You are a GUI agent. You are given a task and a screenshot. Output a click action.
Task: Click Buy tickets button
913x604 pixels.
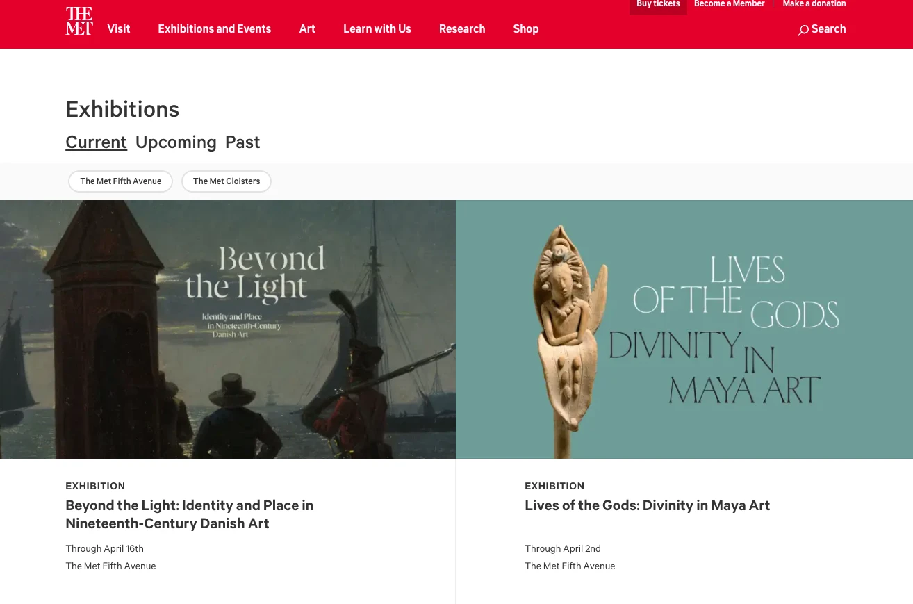(x=658, y=6)
